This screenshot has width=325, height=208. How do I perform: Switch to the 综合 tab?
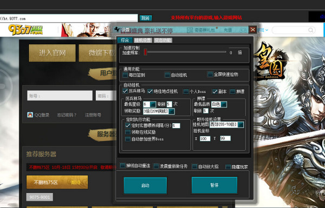(125, 40)
